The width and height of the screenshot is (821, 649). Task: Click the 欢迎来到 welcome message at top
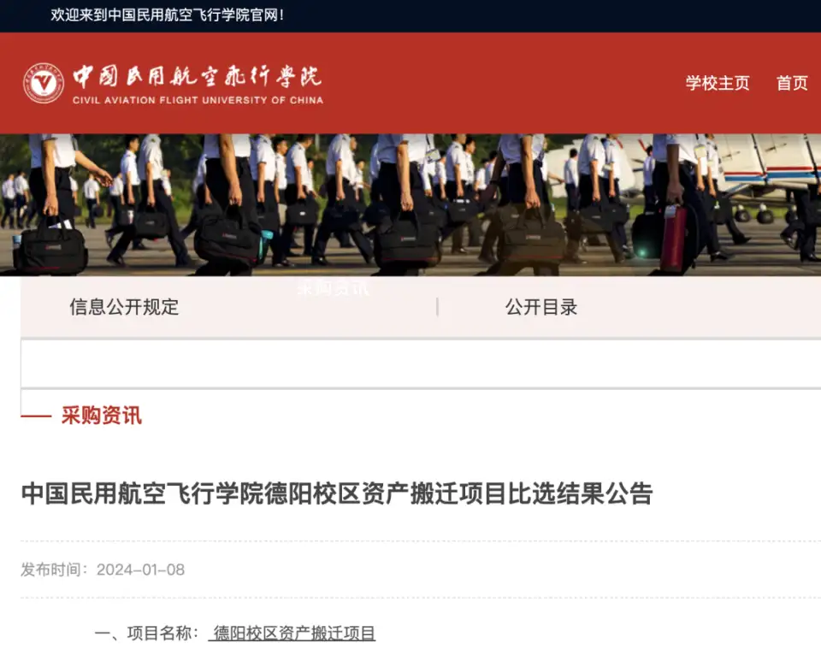coord(168,15)
